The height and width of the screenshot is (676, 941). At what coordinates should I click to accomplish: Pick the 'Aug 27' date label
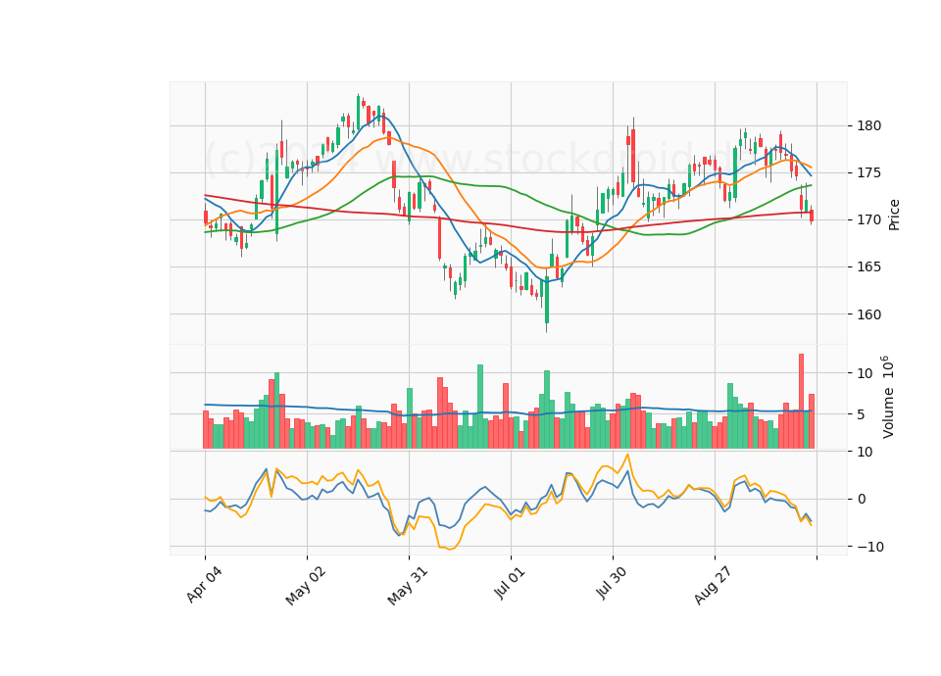tap(713, 586)
